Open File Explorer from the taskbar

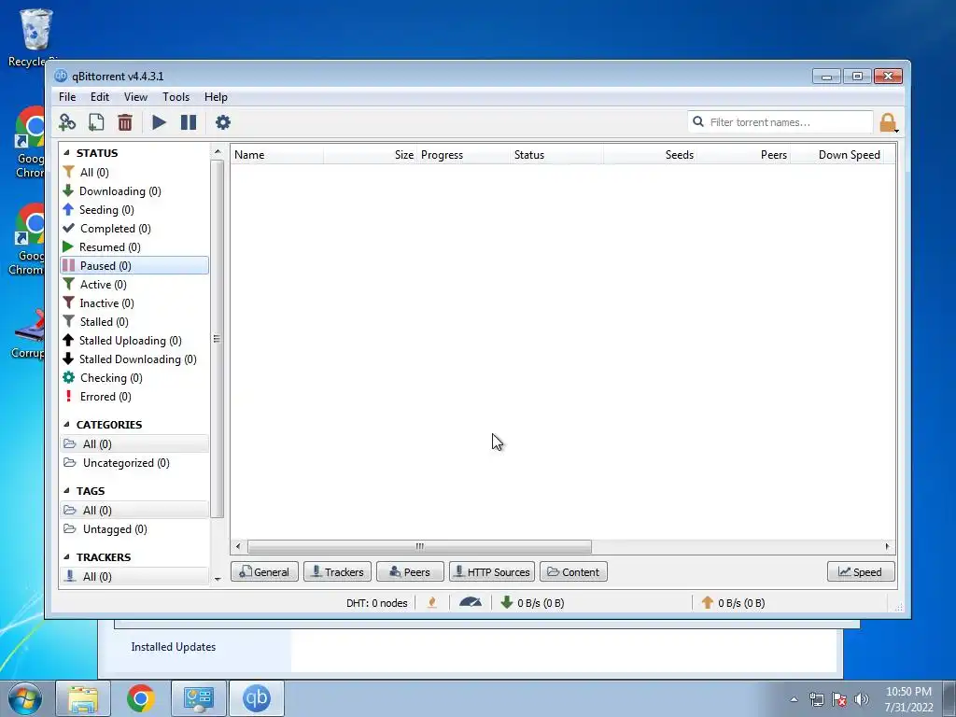(83, 698)
